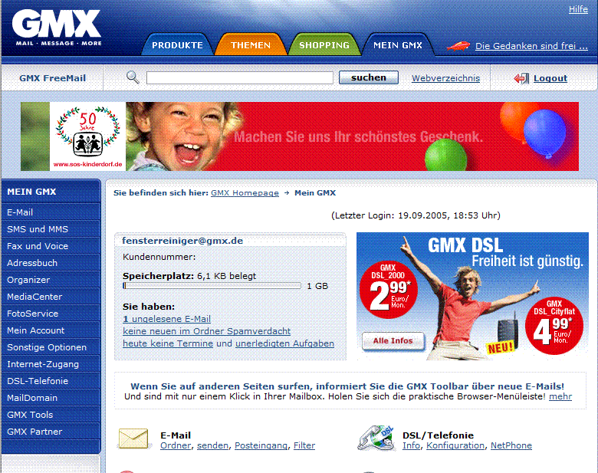
Task: Click the MEIN GMX sidebar header
Action: click(51, 192)
